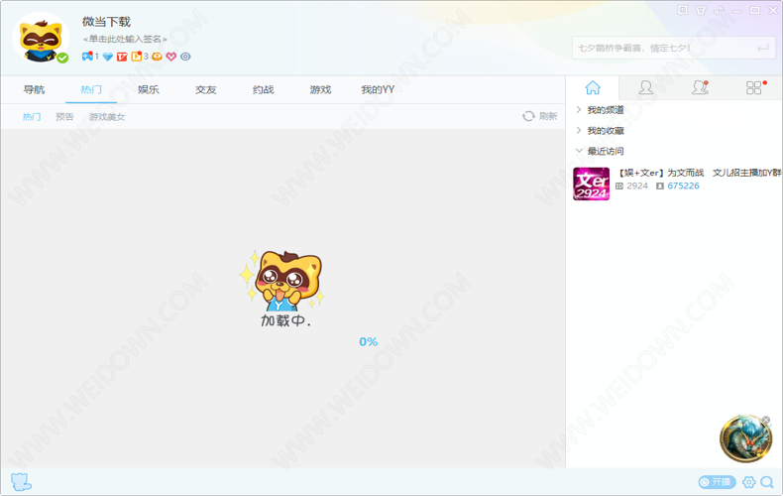783x496 pixels.
Task: Select the 预告 sub-tab
Action: (64, 116)
